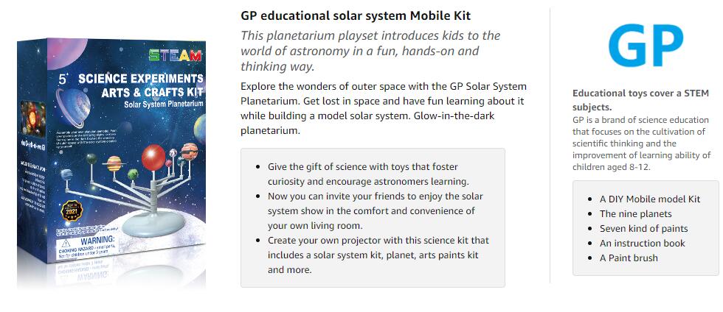
Task: Click 'The nine planets' list item
Action: tap(635, 213)
